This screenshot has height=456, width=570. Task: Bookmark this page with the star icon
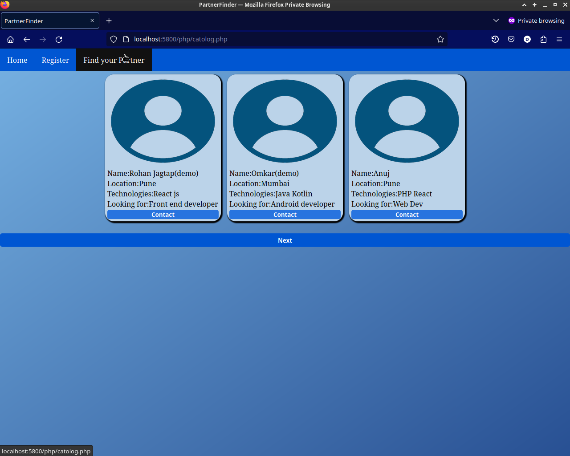click(x=440, y=39)
